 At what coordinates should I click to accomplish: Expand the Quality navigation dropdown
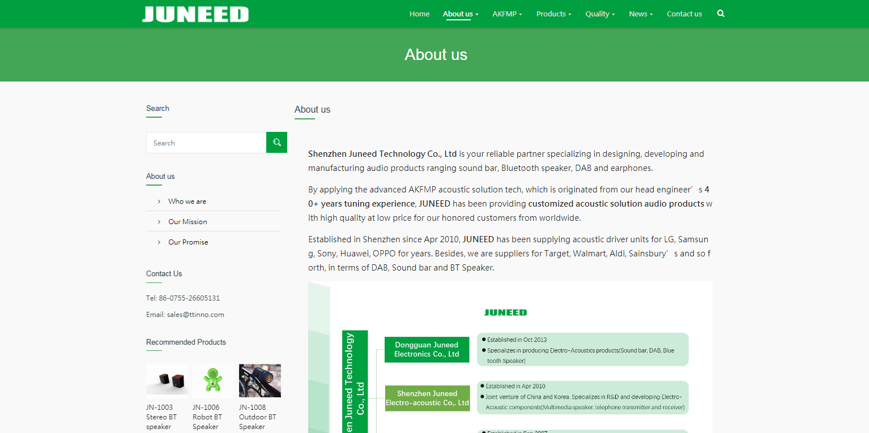(600, 14)
